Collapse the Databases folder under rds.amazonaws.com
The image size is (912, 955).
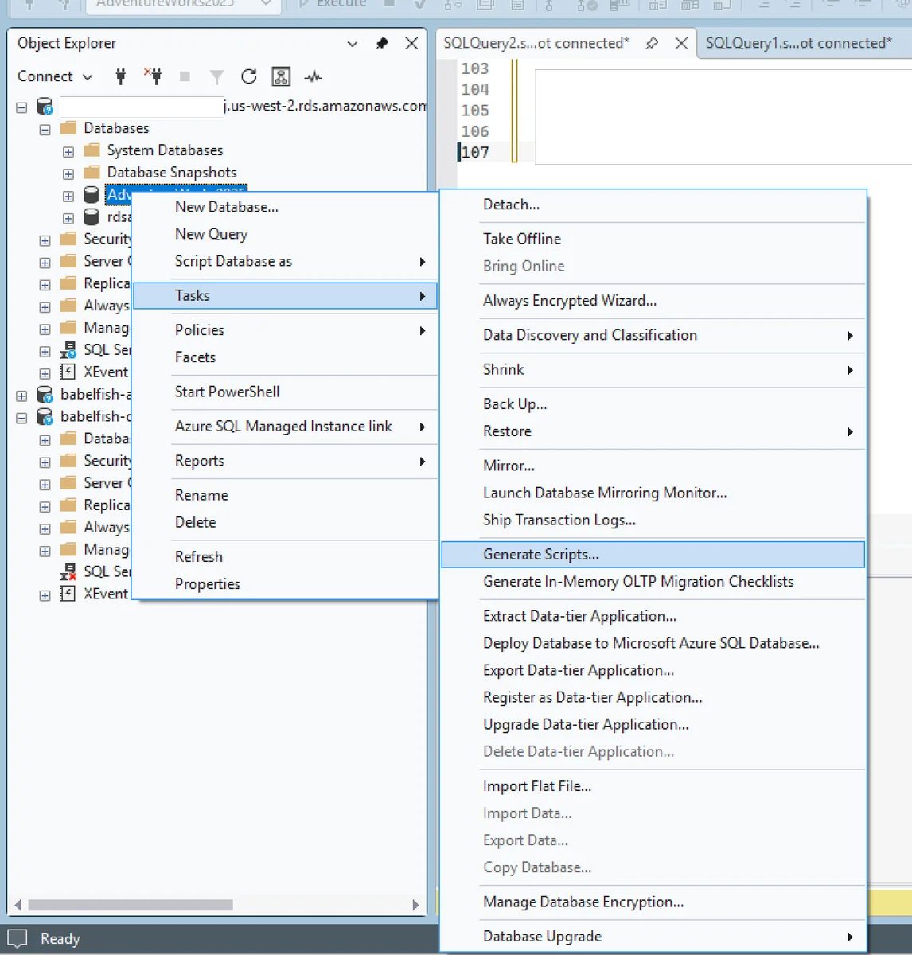point(45,129)
